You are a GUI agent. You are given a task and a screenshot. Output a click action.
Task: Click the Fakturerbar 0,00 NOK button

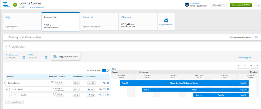coord(241,5)
